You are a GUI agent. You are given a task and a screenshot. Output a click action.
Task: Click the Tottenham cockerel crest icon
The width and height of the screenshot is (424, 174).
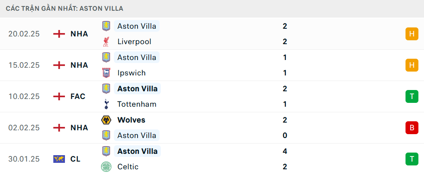coord(106,104)
